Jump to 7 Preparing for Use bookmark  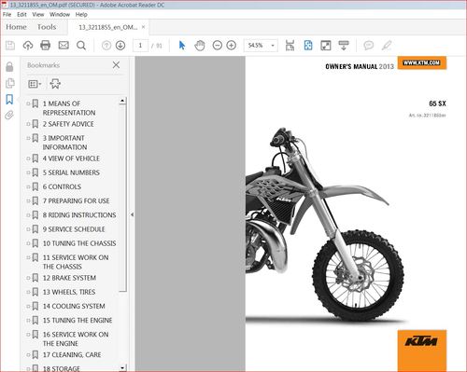click(x=77, y=200)
